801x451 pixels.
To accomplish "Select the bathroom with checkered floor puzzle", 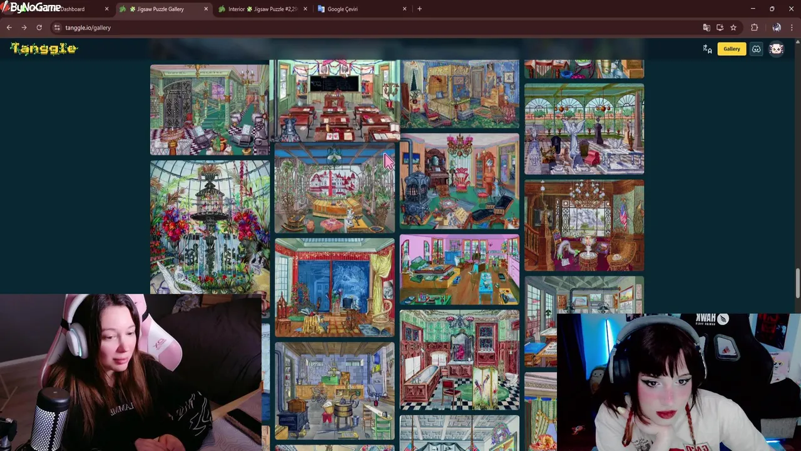I will 460,360.
